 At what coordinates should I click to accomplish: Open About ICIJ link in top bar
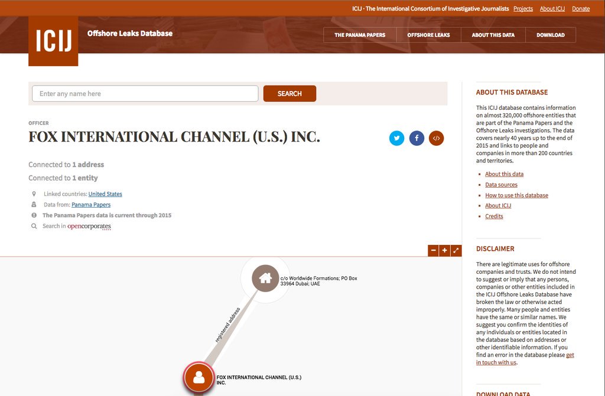click(552, 8)
